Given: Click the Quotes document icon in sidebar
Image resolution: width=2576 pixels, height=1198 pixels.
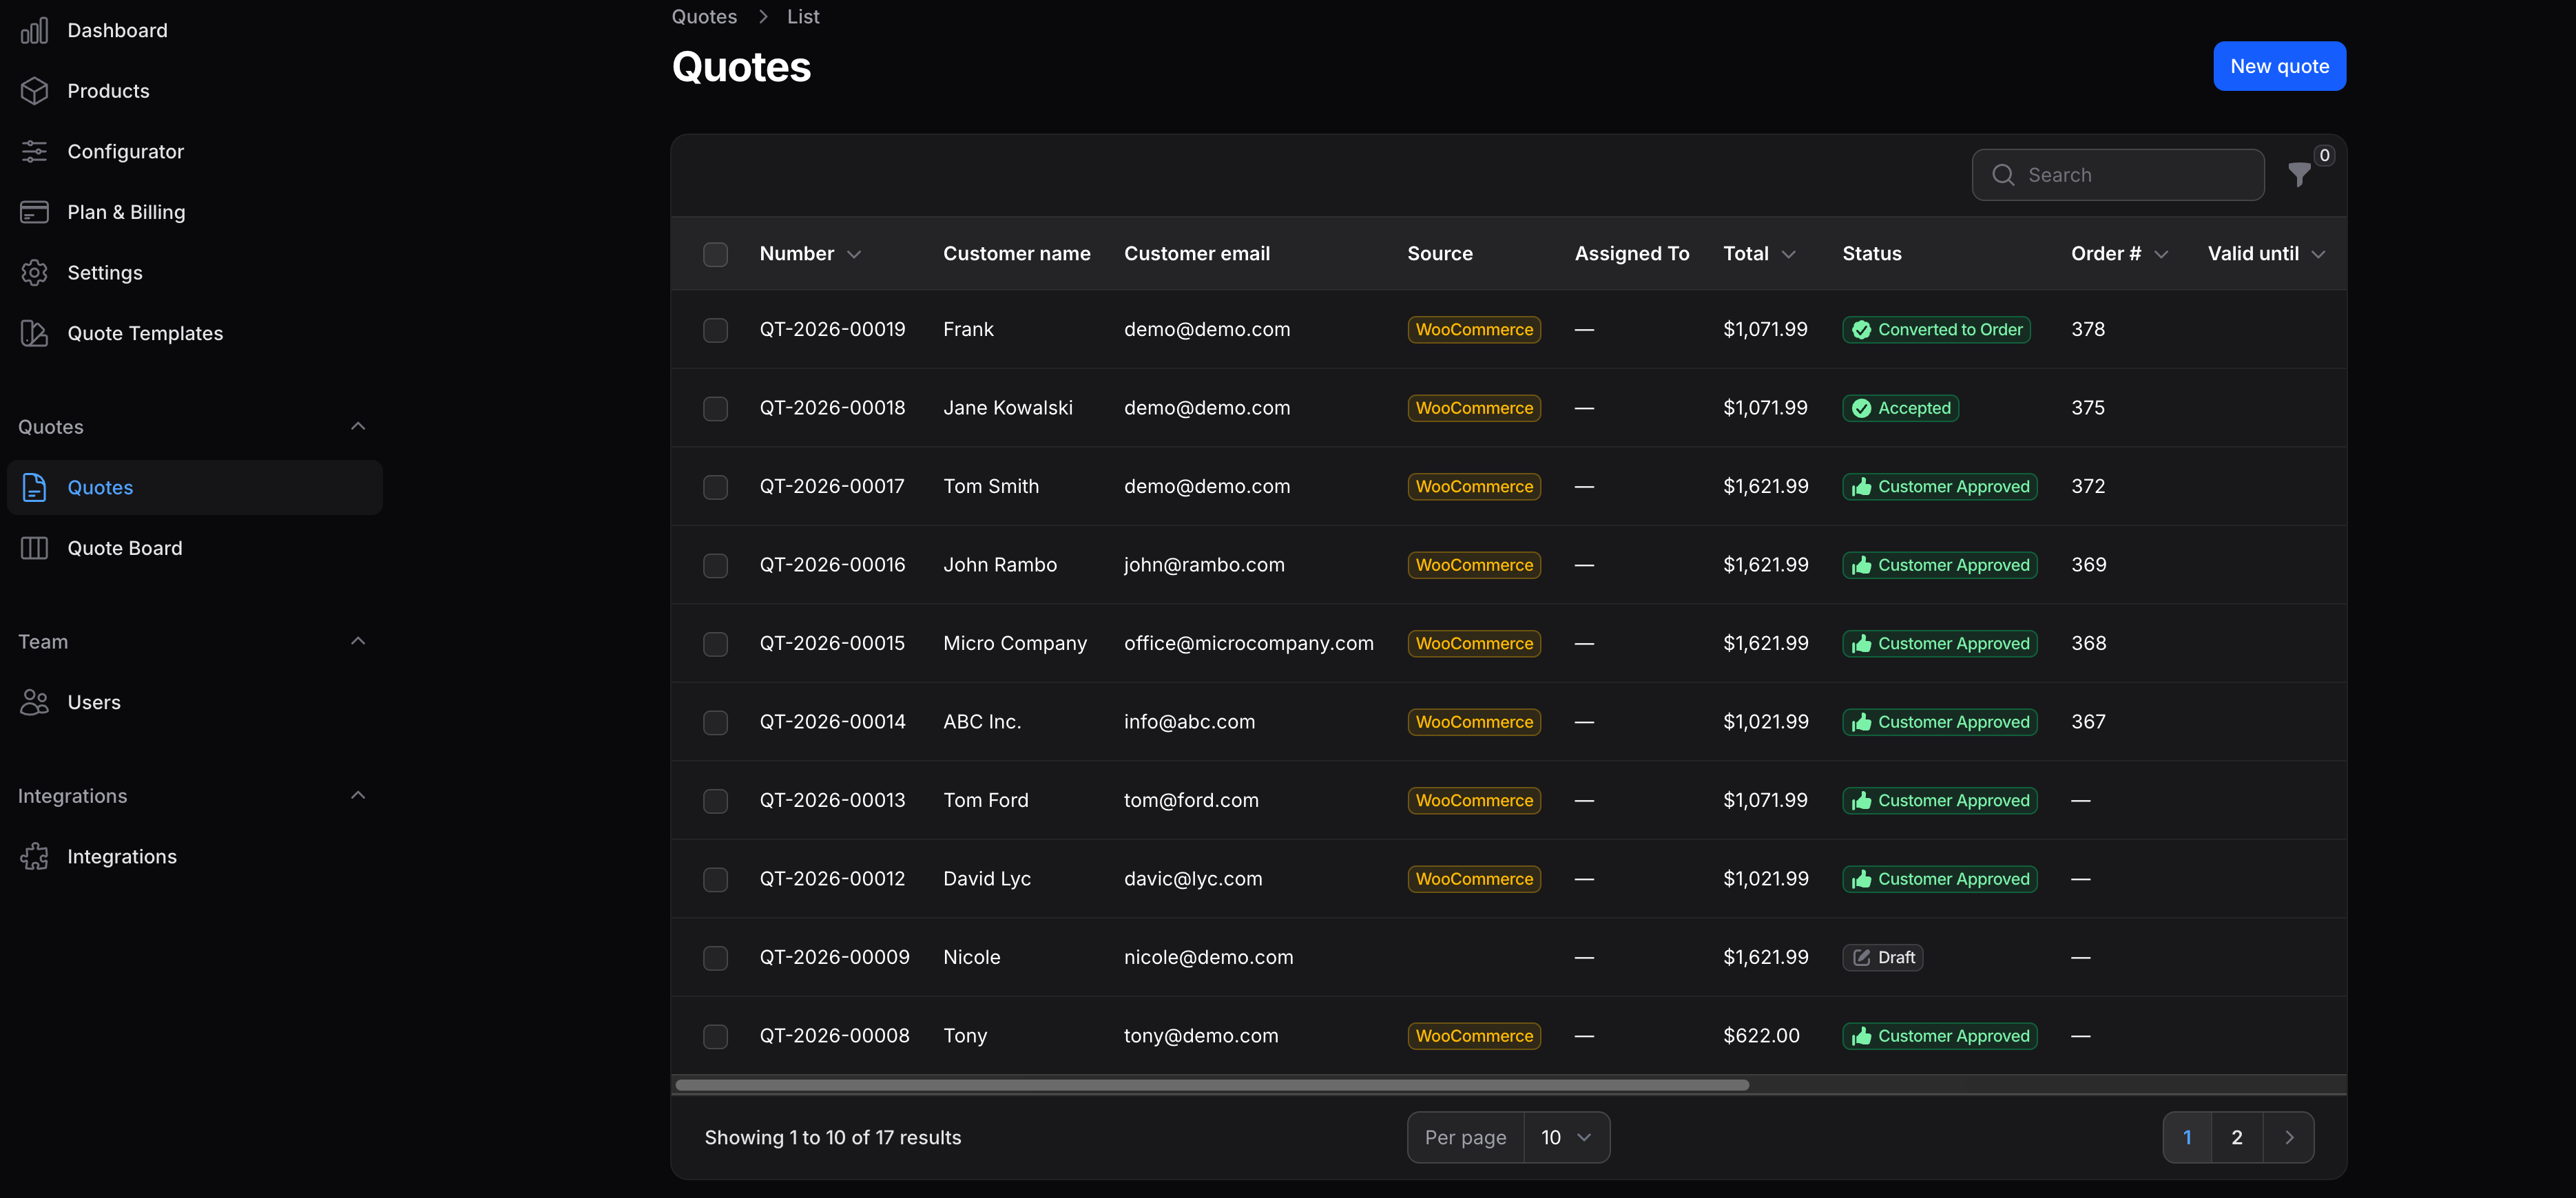Looking at the screenshot, I should click(34, 488).
